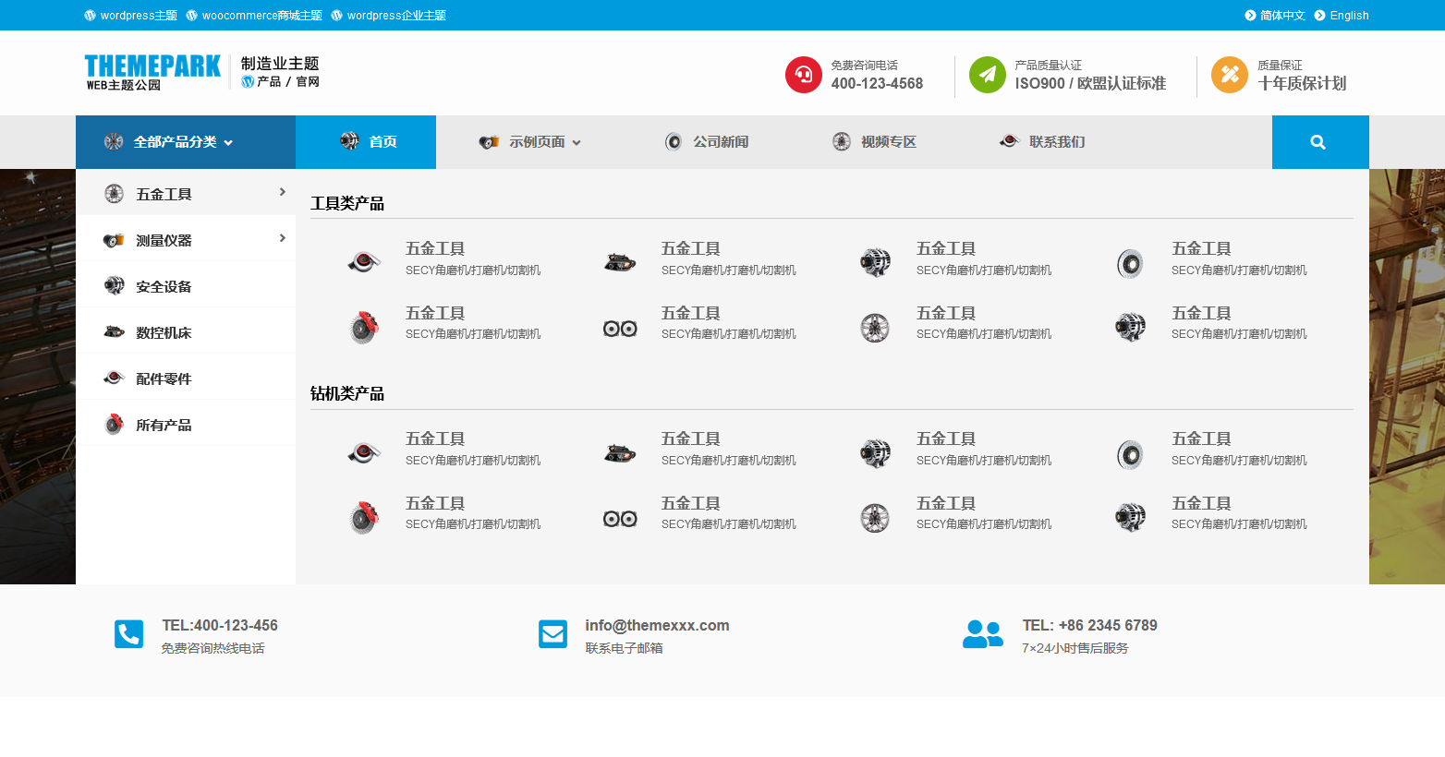Screen dimensions: 1445x757
Task: Click the two-person after-sales service icon
Action: [x=982, y=634]
